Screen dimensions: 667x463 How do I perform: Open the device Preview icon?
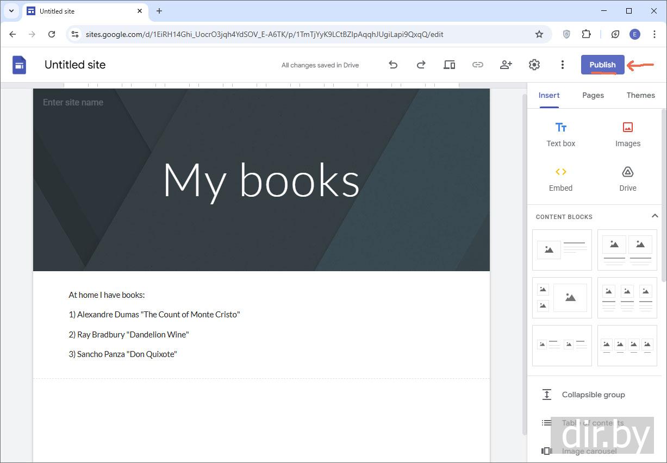click(x=449, y=65)
